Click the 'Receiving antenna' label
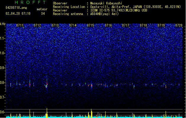The height and width of the screenshot is (118, 186). pyautogui.click(x=68, y=14)
